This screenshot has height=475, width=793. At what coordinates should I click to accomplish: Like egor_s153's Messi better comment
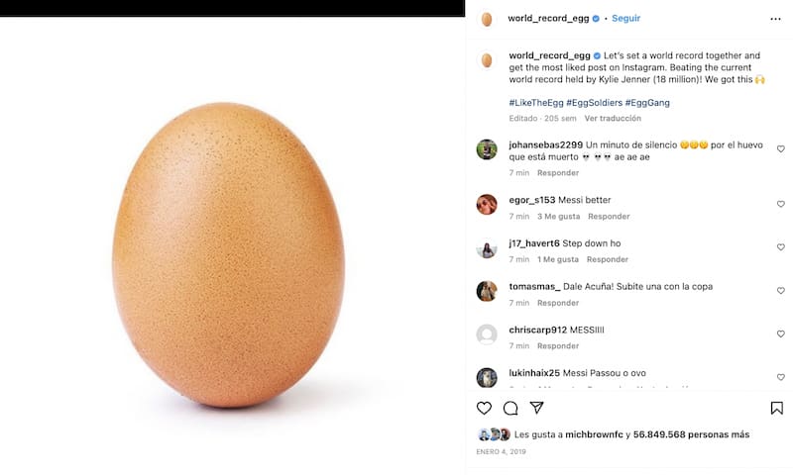pyautogui.click(x=780, y=204)
